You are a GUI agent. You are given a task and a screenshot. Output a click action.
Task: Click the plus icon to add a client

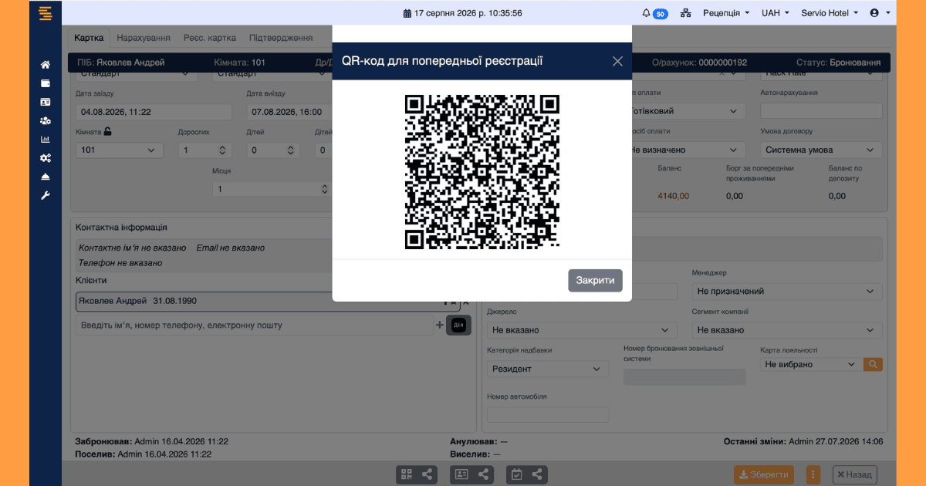[440, 325]
